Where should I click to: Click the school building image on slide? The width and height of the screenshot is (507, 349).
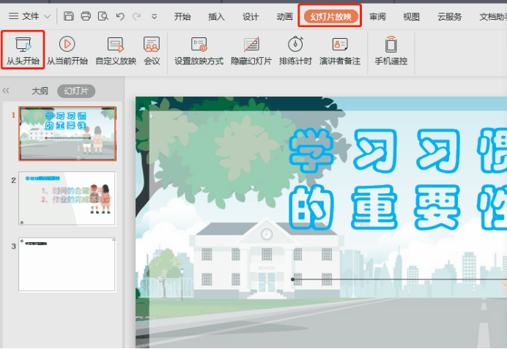pos(267,258)
